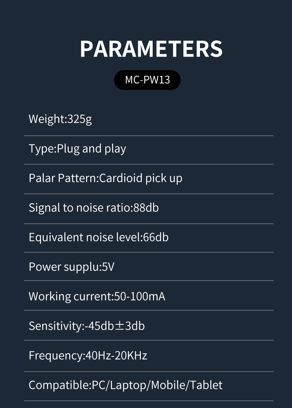Viewport: 292px width, 408px height.
Task: Click the 'Weight' label text
Action: point(47,119)
